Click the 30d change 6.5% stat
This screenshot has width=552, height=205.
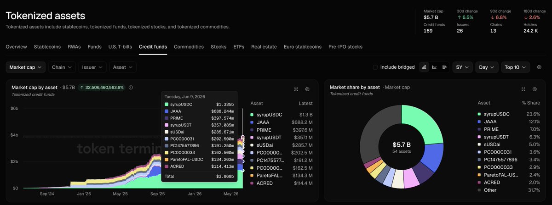[x=467, y=15]
